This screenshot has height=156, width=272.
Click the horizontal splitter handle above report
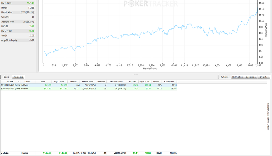135,74
